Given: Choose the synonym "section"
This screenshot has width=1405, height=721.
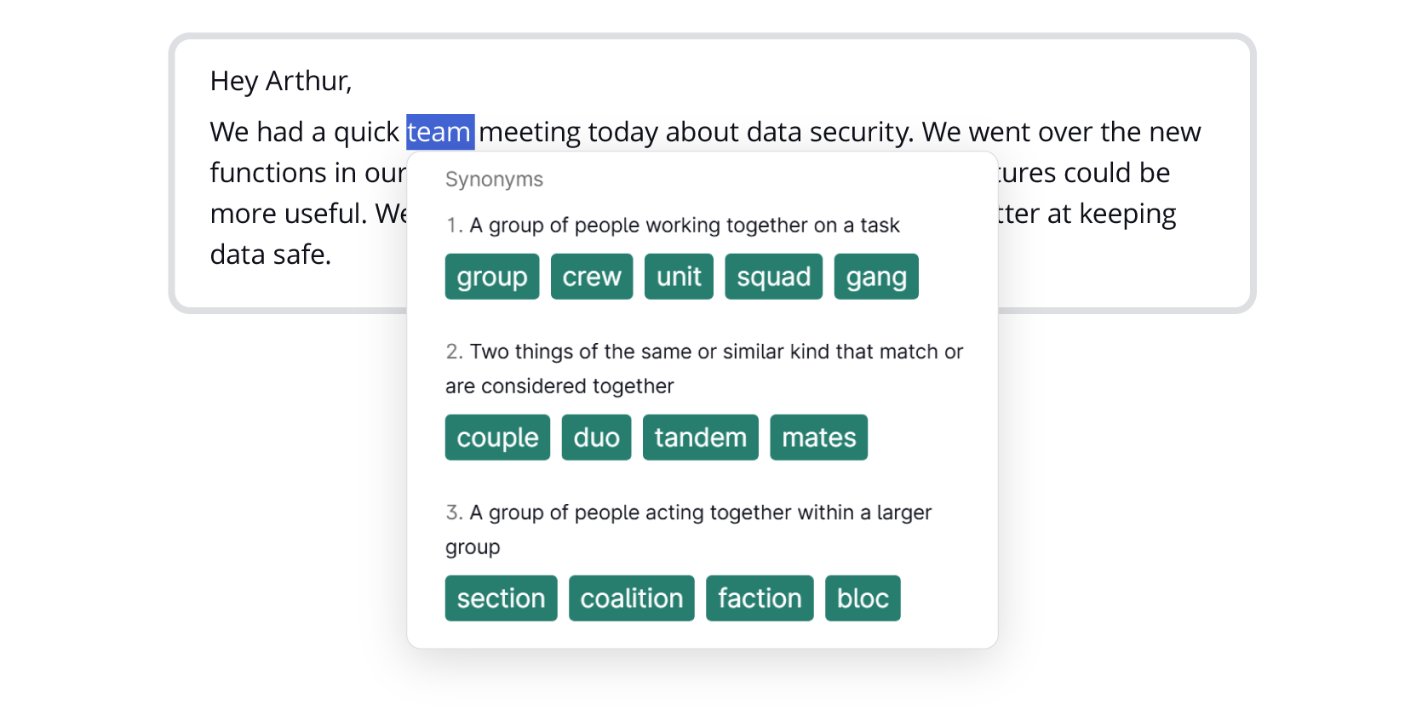Looking at the screenshot, I should (501, 598).
